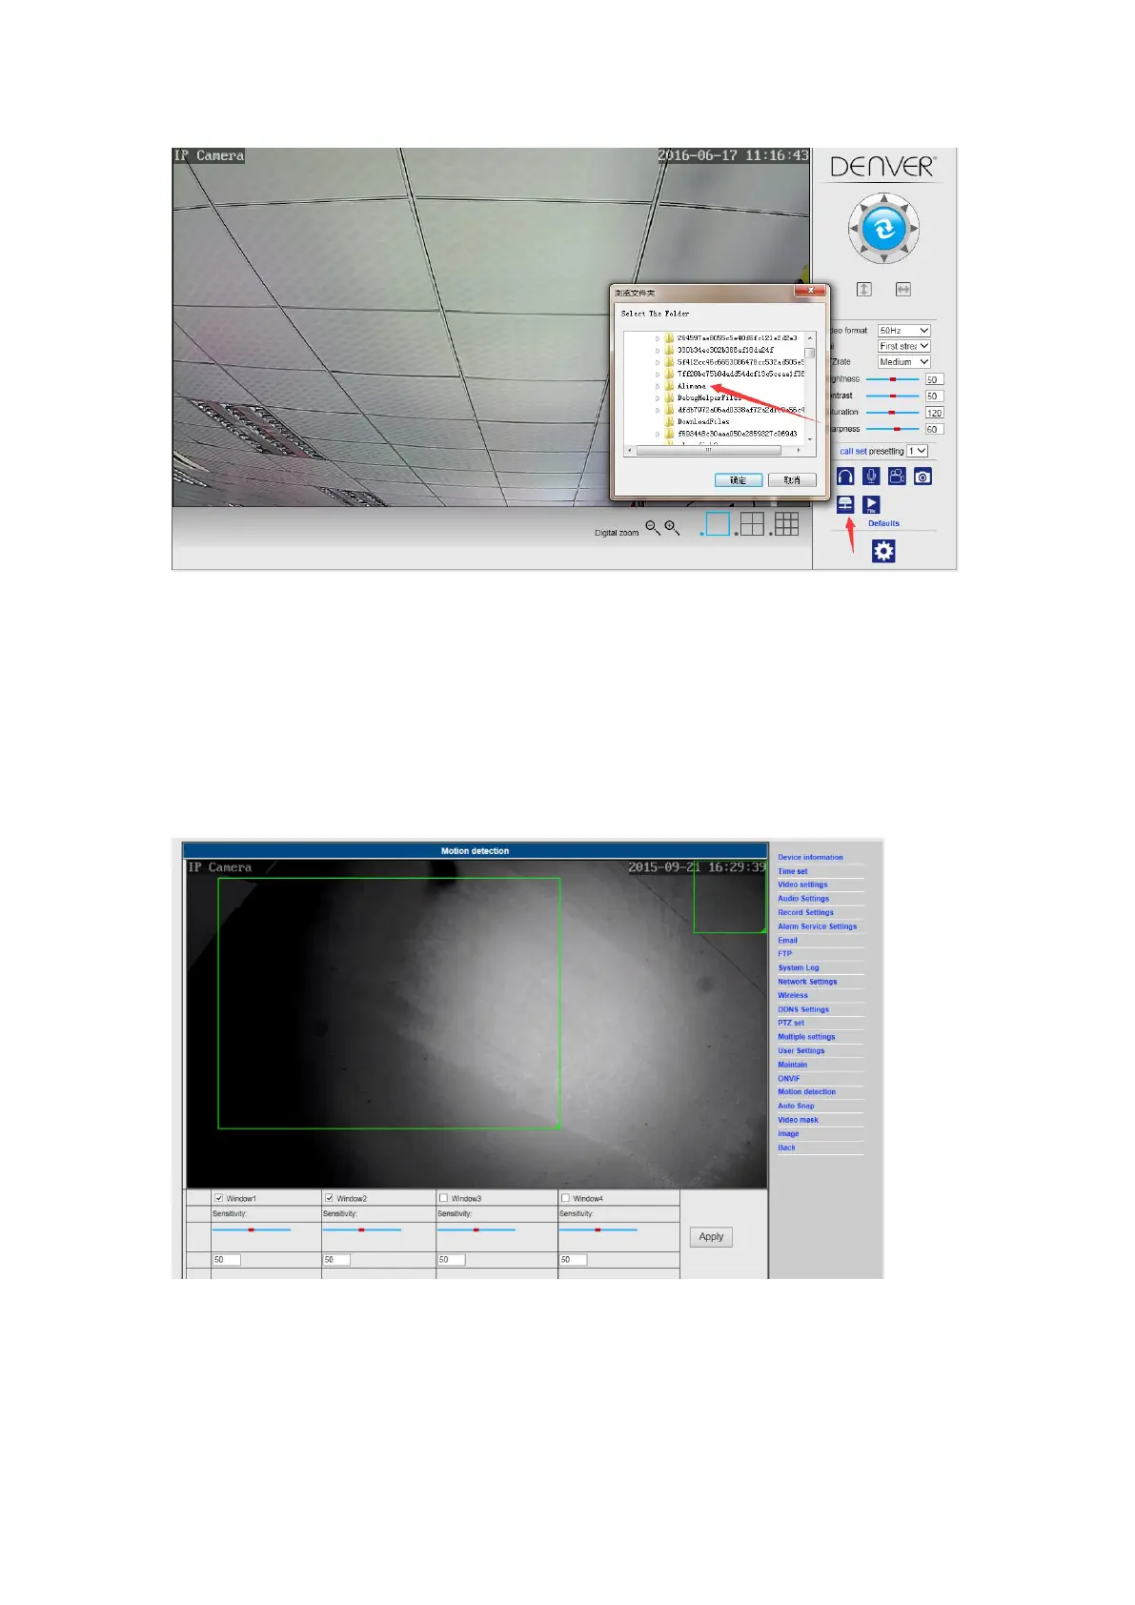The image size is (1135, 1605).
Task: Expand the 26459 folder triangle at top
Action: click(658, 338)
